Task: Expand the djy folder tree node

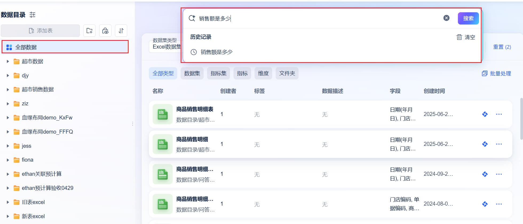Action: (x=8, y=75)
